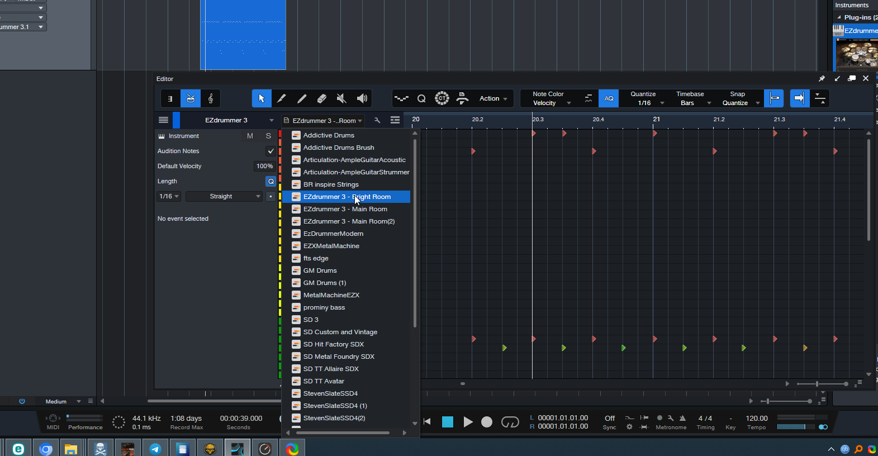878x456 pixels.
Task: Select the Listen speaker tool
Action: 362,98
